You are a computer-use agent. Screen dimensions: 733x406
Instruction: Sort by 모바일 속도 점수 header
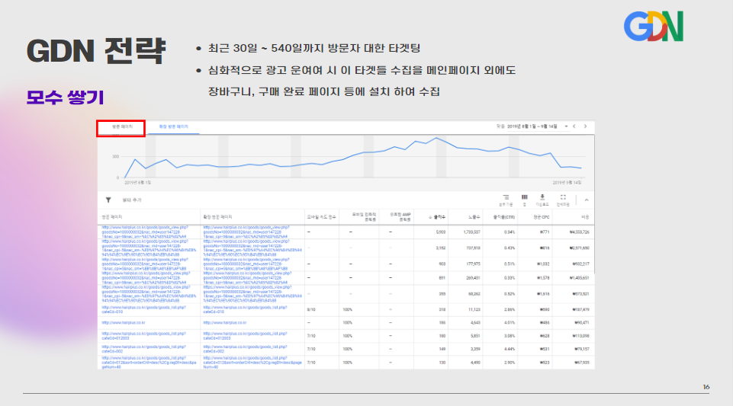[x=321, y=217]
